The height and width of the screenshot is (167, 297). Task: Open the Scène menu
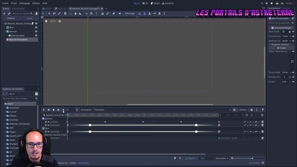(x=5, y=3)
